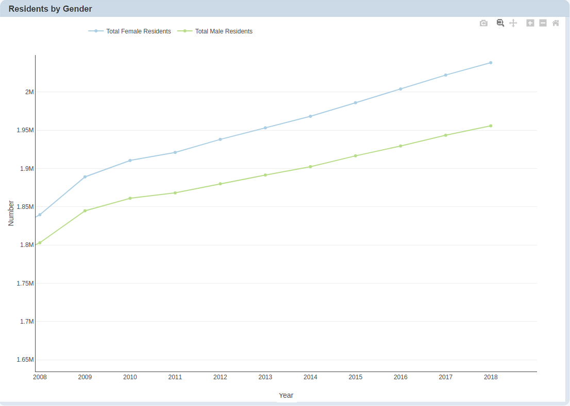Click the Year x-axis title
This screenshot has width=570, height=406.
(286, 395)
